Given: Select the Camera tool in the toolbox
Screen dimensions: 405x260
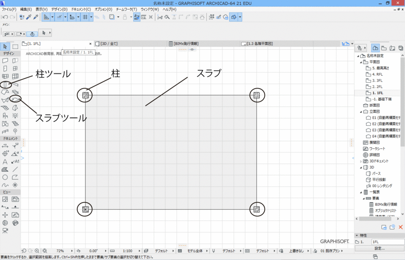Looking at the screenshot, I should 5,231.
